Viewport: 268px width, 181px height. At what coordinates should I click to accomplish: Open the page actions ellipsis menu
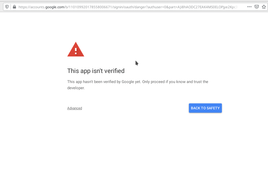pyautogui.click(x=249, y=7)
